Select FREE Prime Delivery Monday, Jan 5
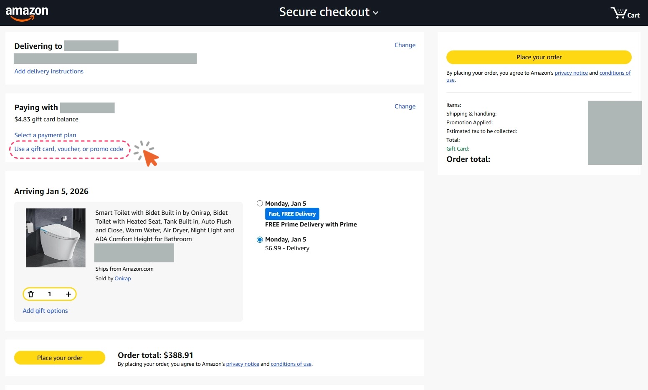 [260, 204]
